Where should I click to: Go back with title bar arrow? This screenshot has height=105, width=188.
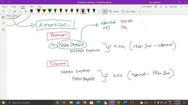(x=3, y=2)
